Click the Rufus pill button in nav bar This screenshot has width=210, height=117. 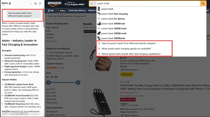(61, 10)
